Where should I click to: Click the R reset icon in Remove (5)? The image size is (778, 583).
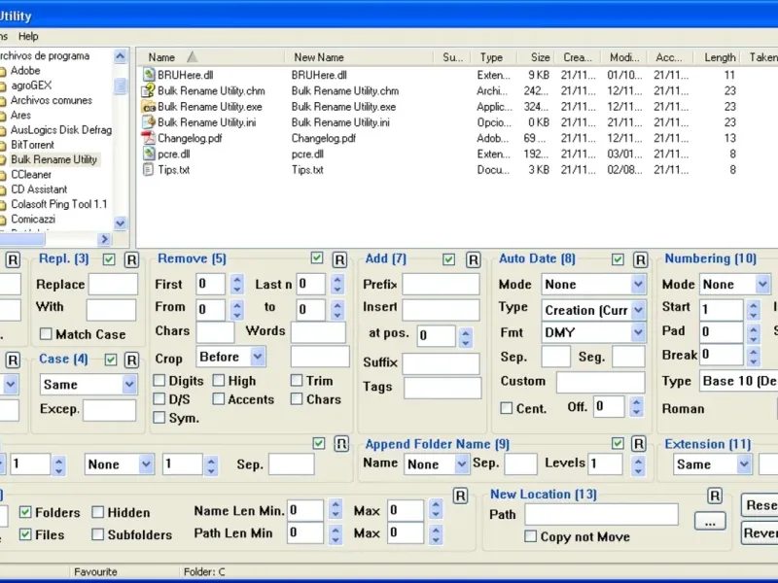339,259
